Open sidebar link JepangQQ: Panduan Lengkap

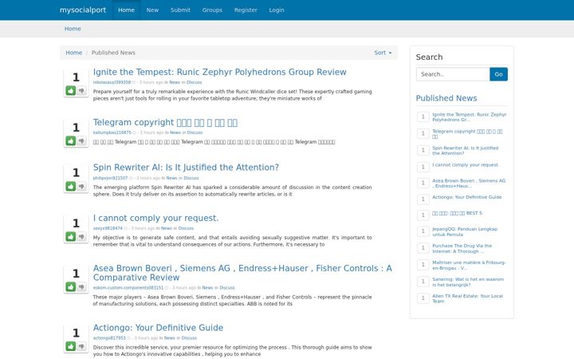[465, 232]
